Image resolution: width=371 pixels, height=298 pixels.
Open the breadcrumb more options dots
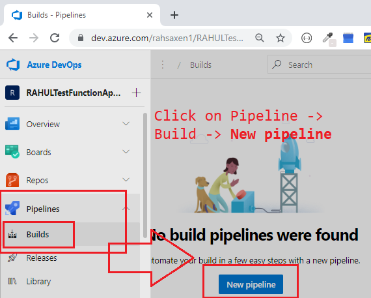click(162, 65)
